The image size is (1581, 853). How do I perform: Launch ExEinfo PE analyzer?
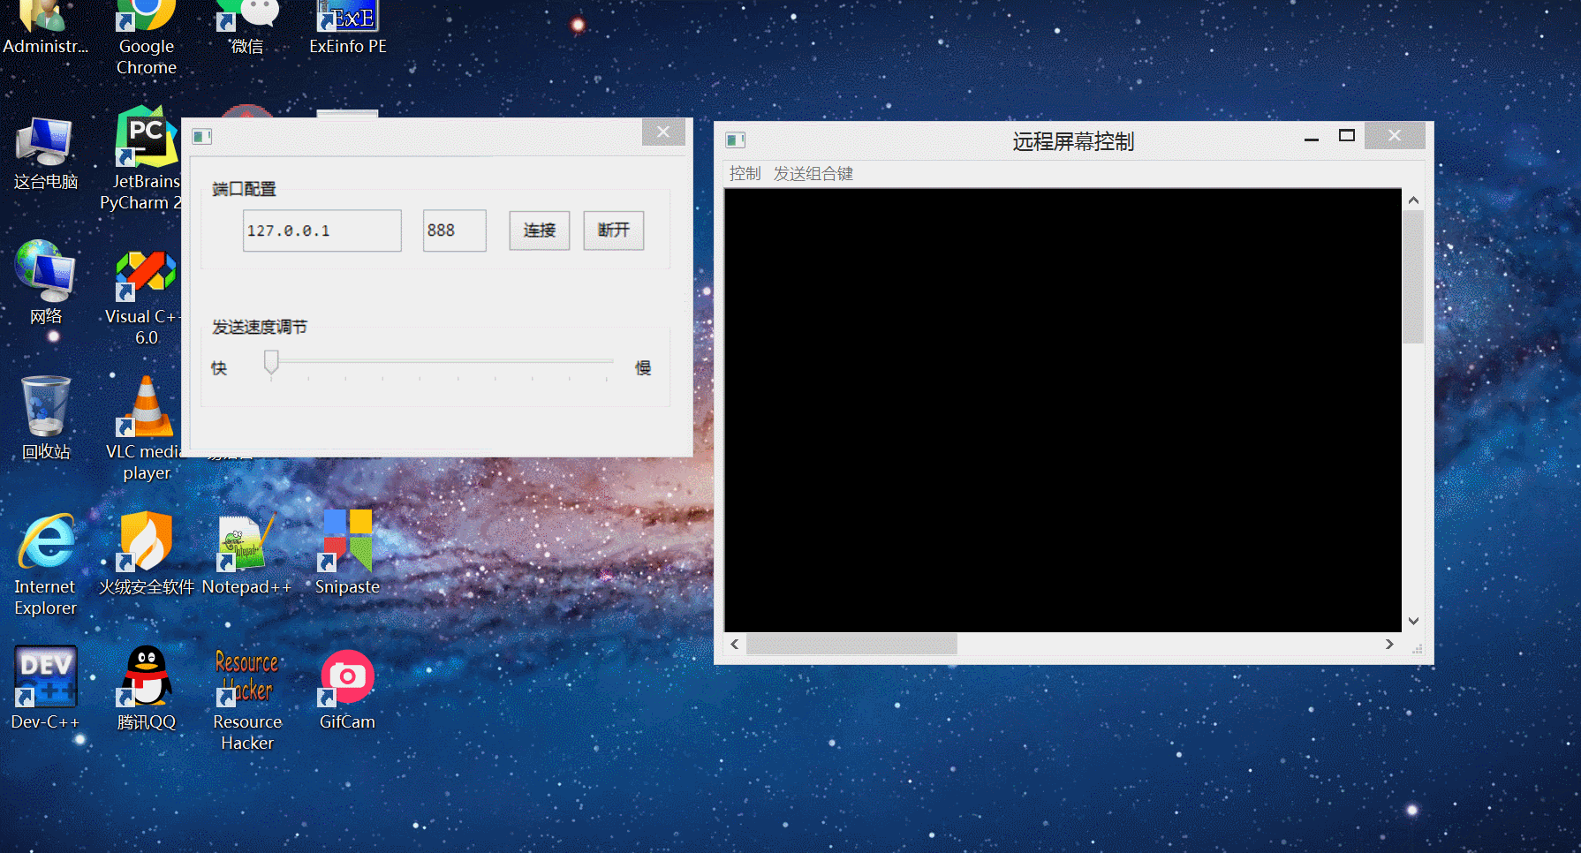tap(346, 18)
